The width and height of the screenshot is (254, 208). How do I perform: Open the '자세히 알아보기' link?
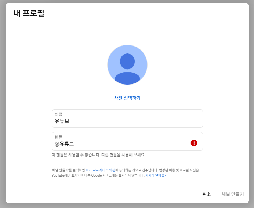click(x=156, y=175)
